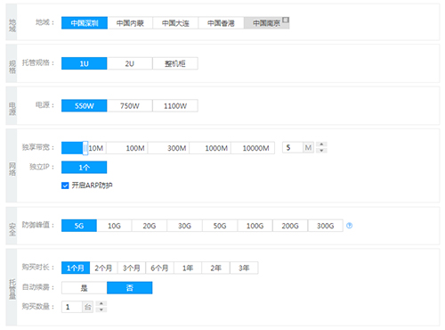Set bandwidth slider to 1000M mark
Image resolution: width=445 pixels, height=330 pixels.
[216, 148]
